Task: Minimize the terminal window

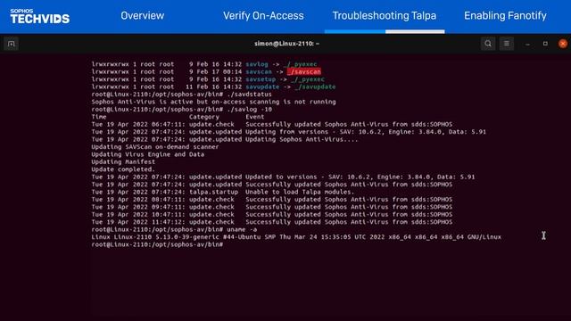Action: 527,44
